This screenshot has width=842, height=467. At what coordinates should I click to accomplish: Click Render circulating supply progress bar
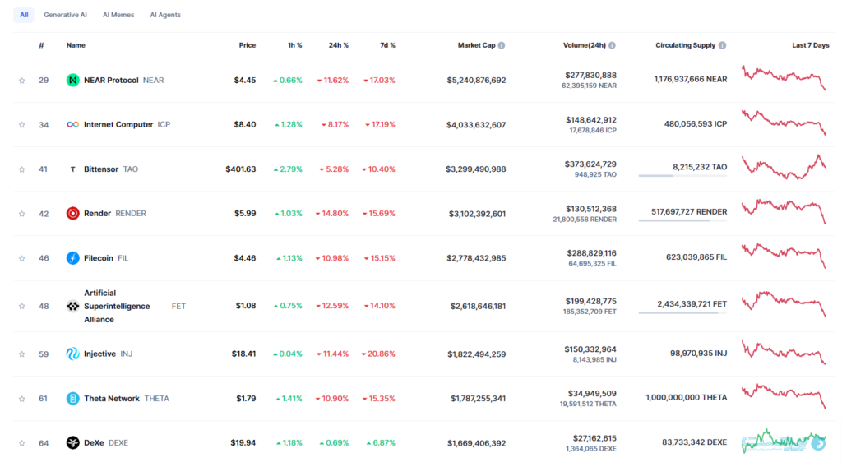(x=682, y=220)
